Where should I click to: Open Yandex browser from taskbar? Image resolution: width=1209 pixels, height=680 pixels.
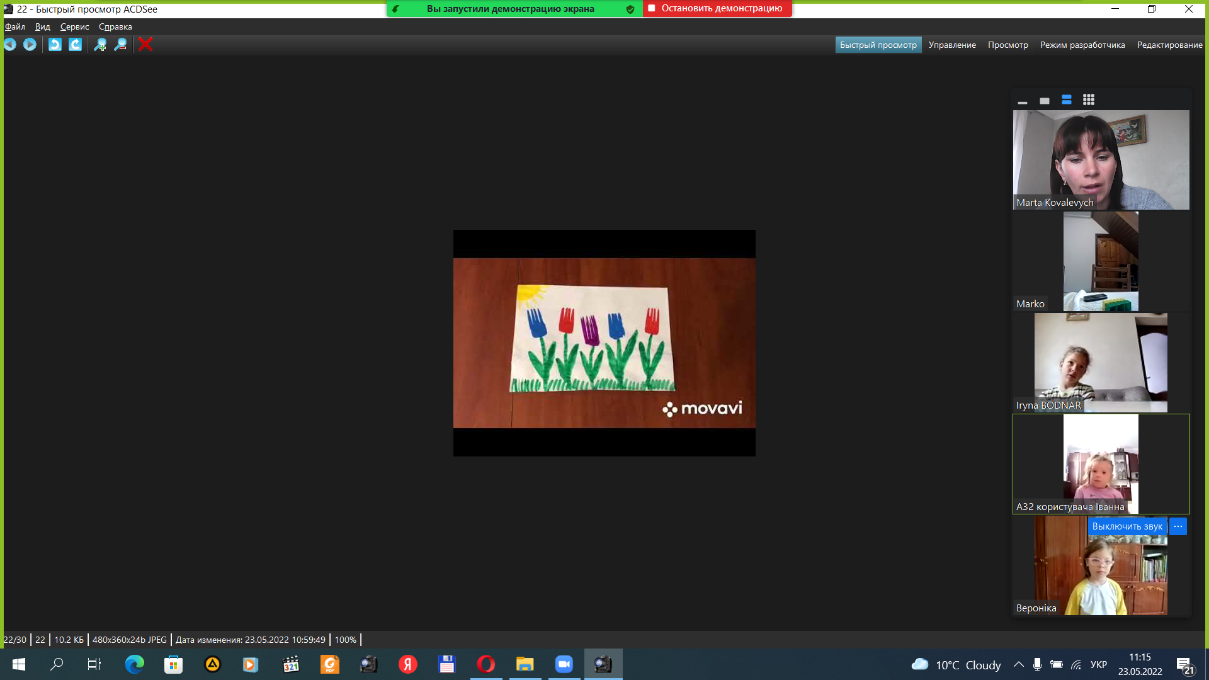[407, 664]
